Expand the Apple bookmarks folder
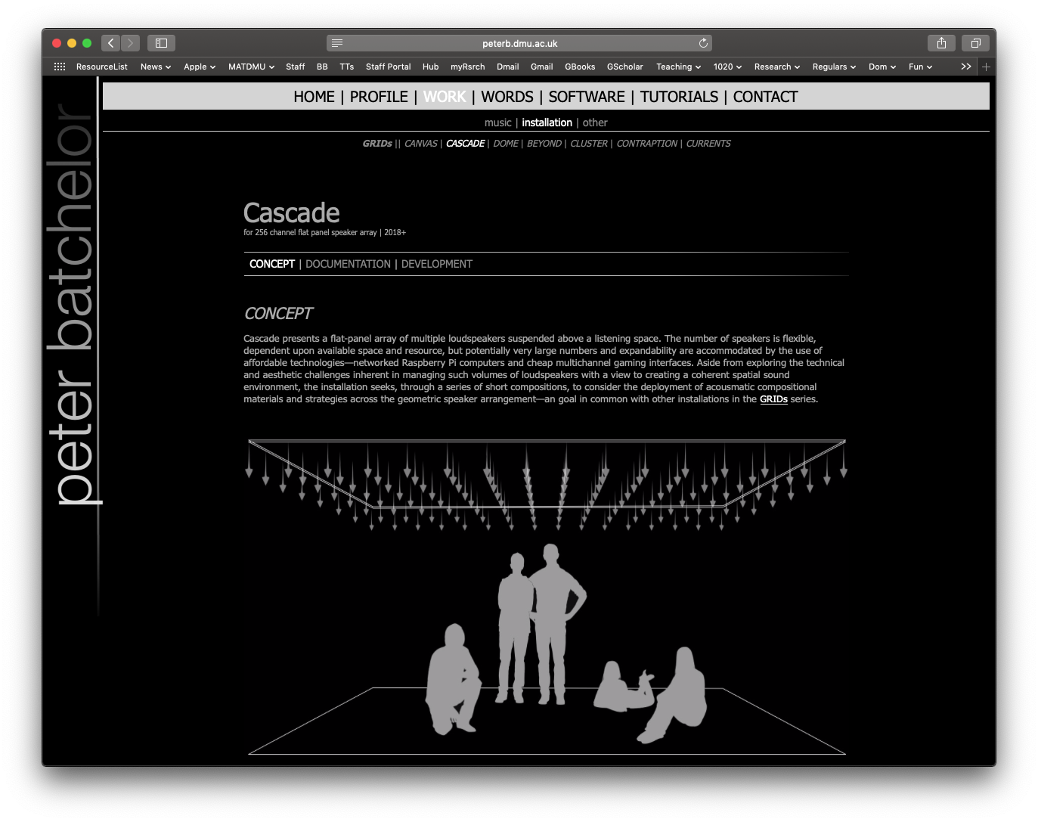 tap(200, 67)
